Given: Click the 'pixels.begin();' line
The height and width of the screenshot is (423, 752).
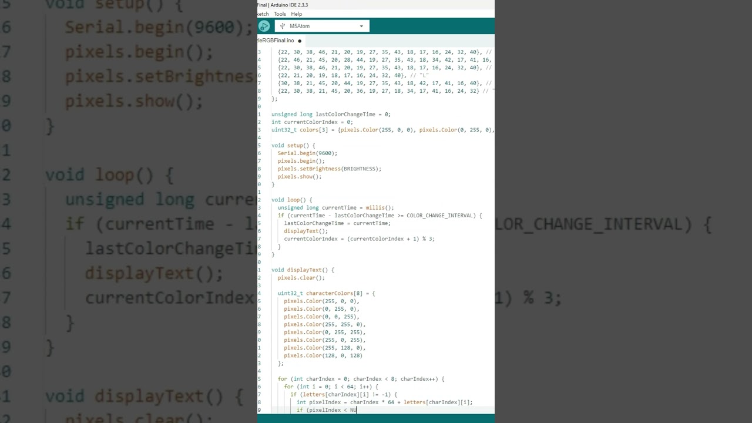Looking at the screenshot, I should click(x=301, y=161).
